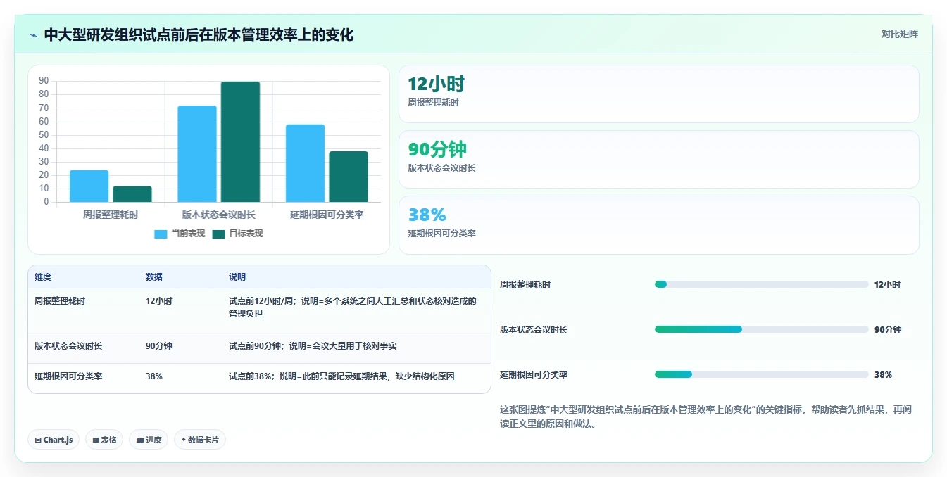Click the 说明 column header
The image size is (947, 477).
pyautogui.click(x=237, y=277)
